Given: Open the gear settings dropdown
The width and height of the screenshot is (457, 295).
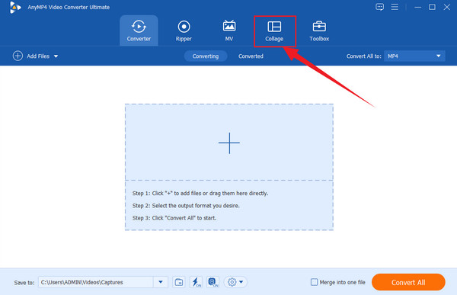Looking at the screenshot, I should pos(235,282).
